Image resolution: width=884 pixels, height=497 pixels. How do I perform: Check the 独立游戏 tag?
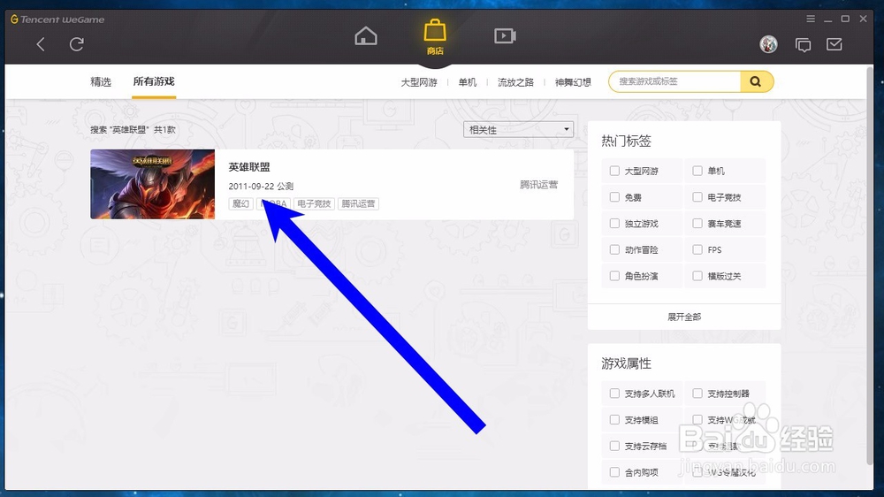point(614,224)
